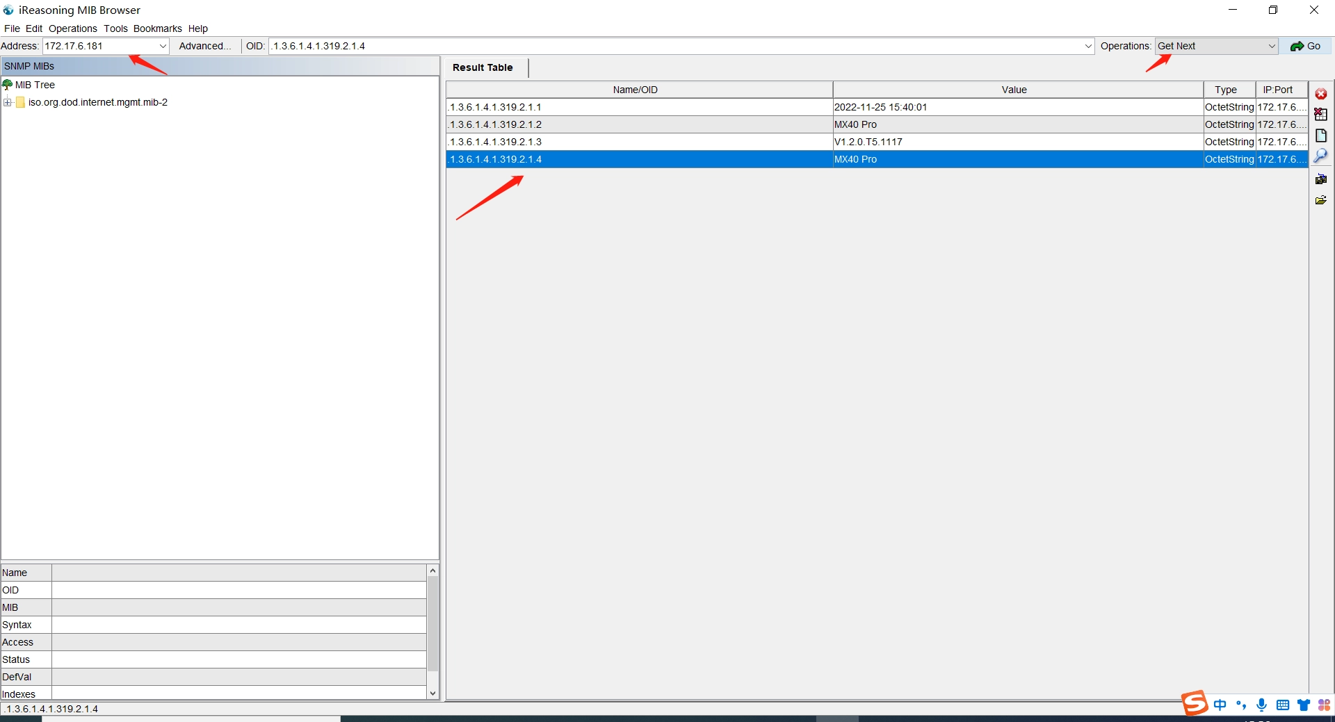Toggle the Sogou punctuation mode icon
Image resolution: width=1335 pixels, height=722 pixels.
pyautogui.click(x=1241, y=705)
